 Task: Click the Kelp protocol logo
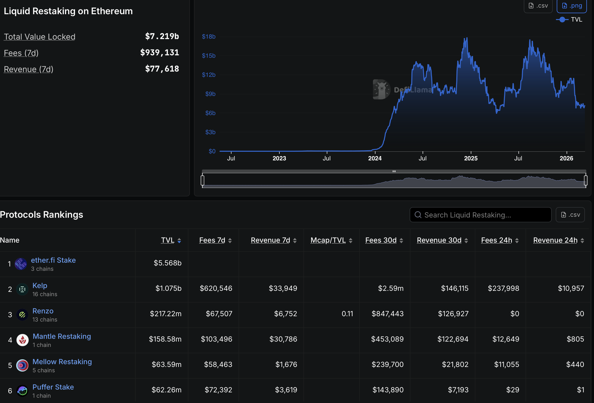click(x=22, y=289)
